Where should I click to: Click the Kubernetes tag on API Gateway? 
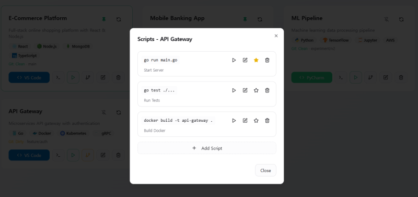[73, 133]
